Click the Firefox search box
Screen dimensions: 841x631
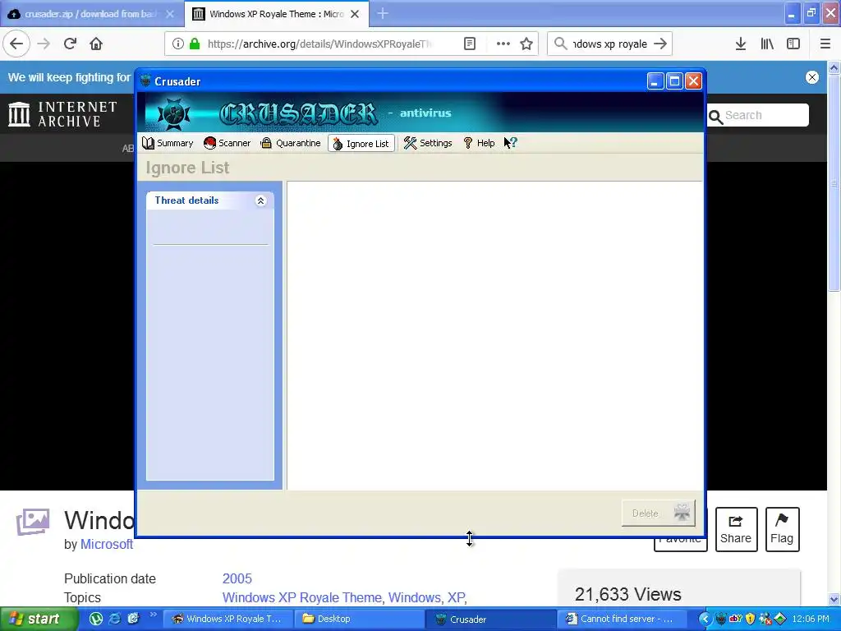point(610,44)
